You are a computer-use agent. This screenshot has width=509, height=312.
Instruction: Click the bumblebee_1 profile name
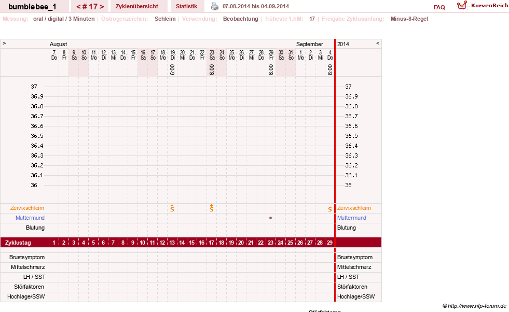(32, 7)
